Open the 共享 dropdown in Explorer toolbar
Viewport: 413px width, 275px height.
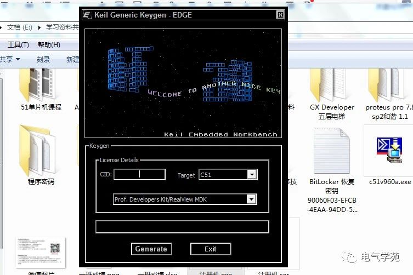10,59
